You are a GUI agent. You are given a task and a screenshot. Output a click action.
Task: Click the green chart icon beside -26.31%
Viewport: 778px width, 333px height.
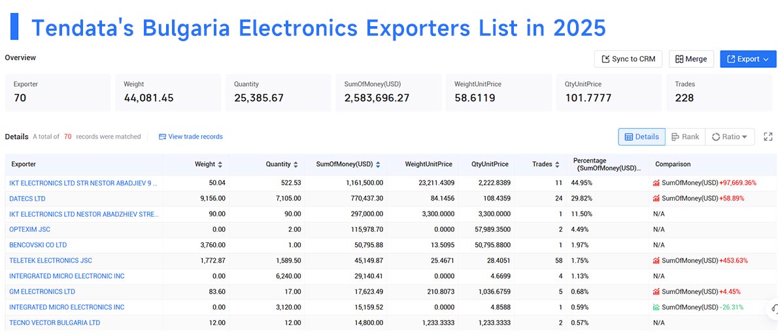656,307
